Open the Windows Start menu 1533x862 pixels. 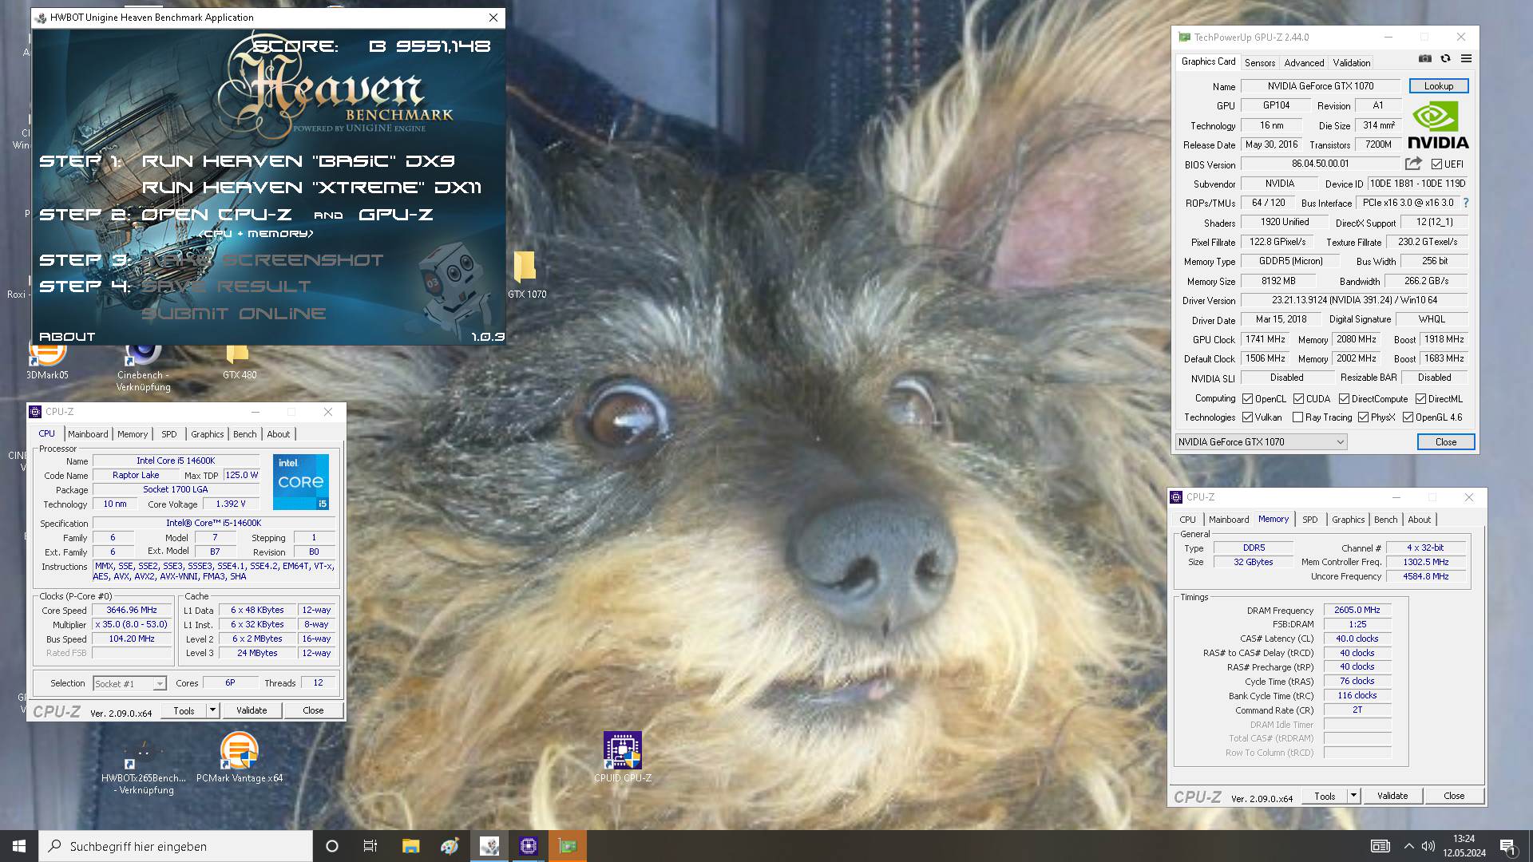point(19,846)
